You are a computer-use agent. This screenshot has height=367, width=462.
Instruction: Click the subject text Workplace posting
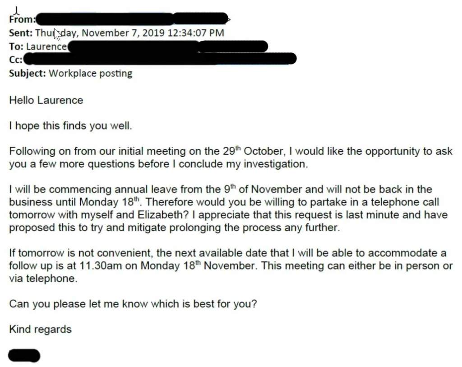[90, 73]
